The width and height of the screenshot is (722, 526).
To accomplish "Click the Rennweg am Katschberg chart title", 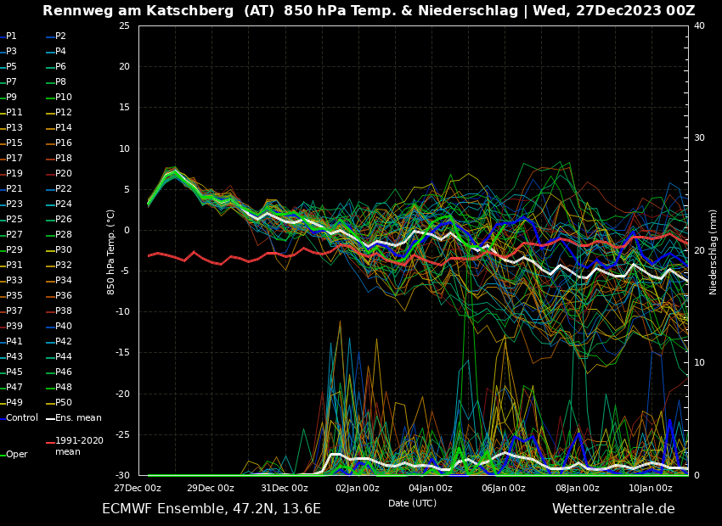I will [x=369, y=11].
